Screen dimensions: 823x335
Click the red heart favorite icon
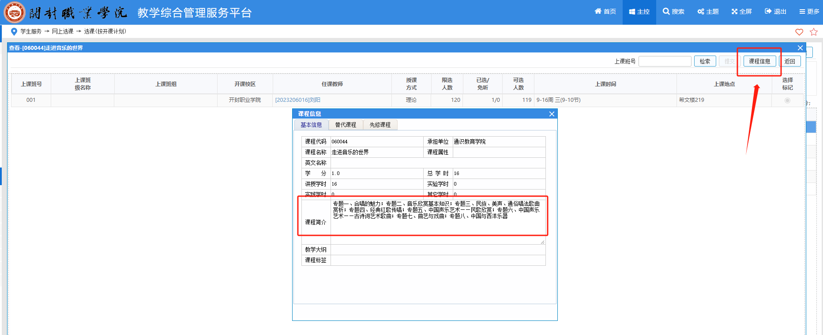click(799, 32)
